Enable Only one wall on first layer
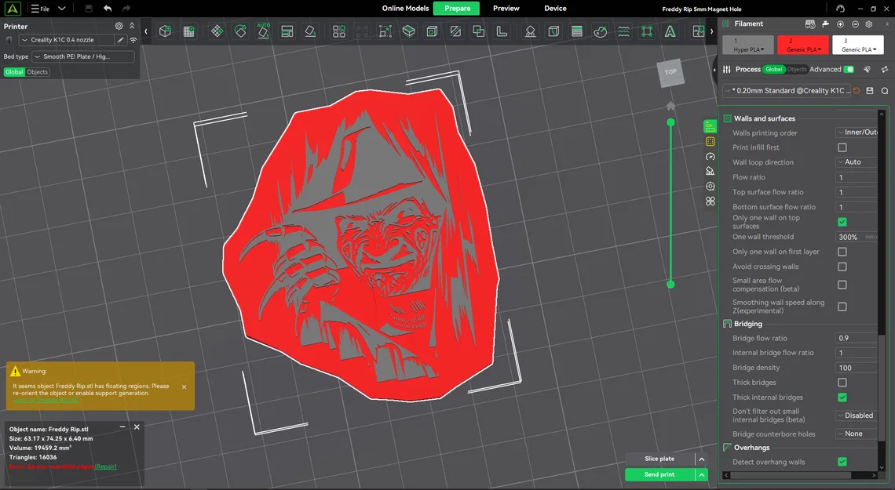The image size is (895, 490). pos(842,252)
